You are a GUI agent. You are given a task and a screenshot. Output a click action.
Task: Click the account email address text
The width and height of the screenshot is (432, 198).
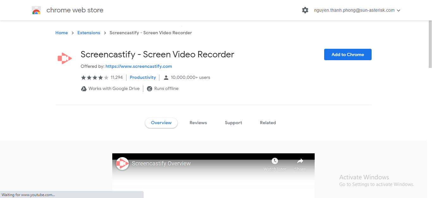click(x=354, y=10)
